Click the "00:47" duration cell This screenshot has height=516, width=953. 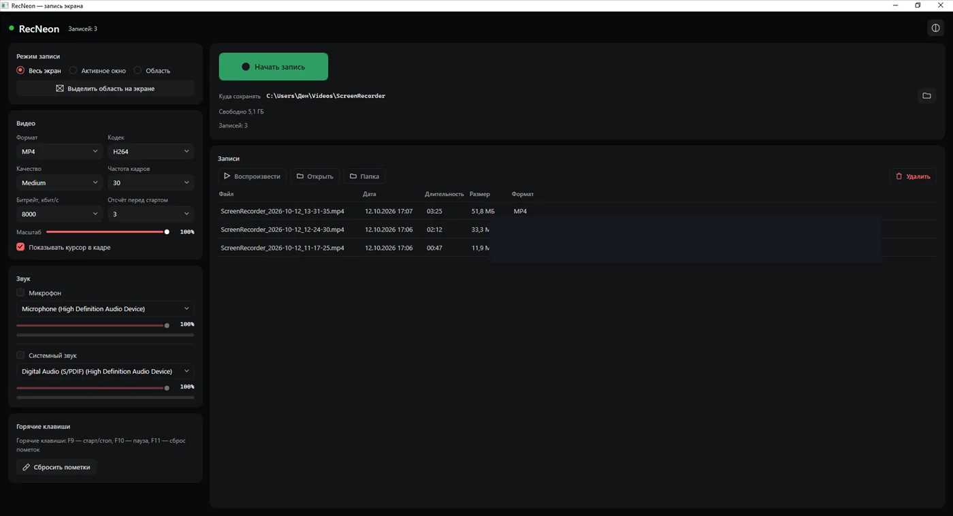pyautogui.click(x=434, y=248)
